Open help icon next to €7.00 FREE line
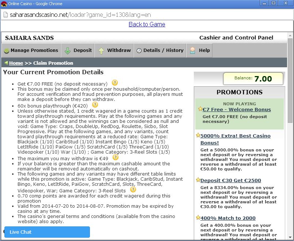Viewport: 294px width, 241px height. (x=115, y=83)
